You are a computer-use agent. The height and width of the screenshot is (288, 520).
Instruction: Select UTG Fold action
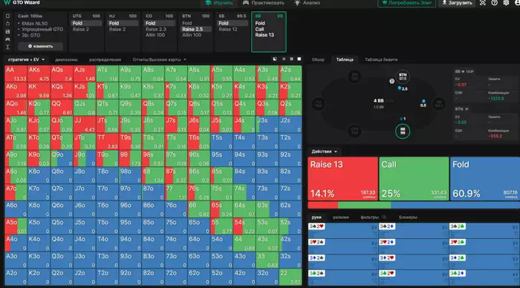click(87, 23)
